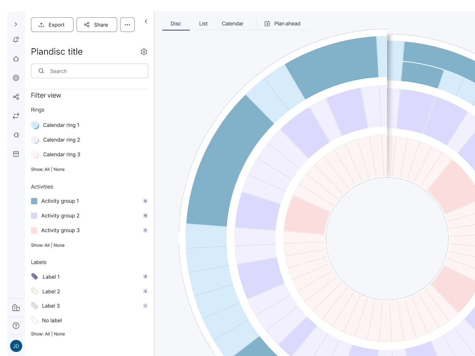
Task: Click Label 1 count badge 5
Action: tap(145, 277)
